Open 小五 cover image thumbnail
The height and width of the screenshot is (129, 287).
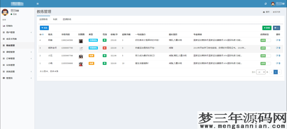click(81, 57)
